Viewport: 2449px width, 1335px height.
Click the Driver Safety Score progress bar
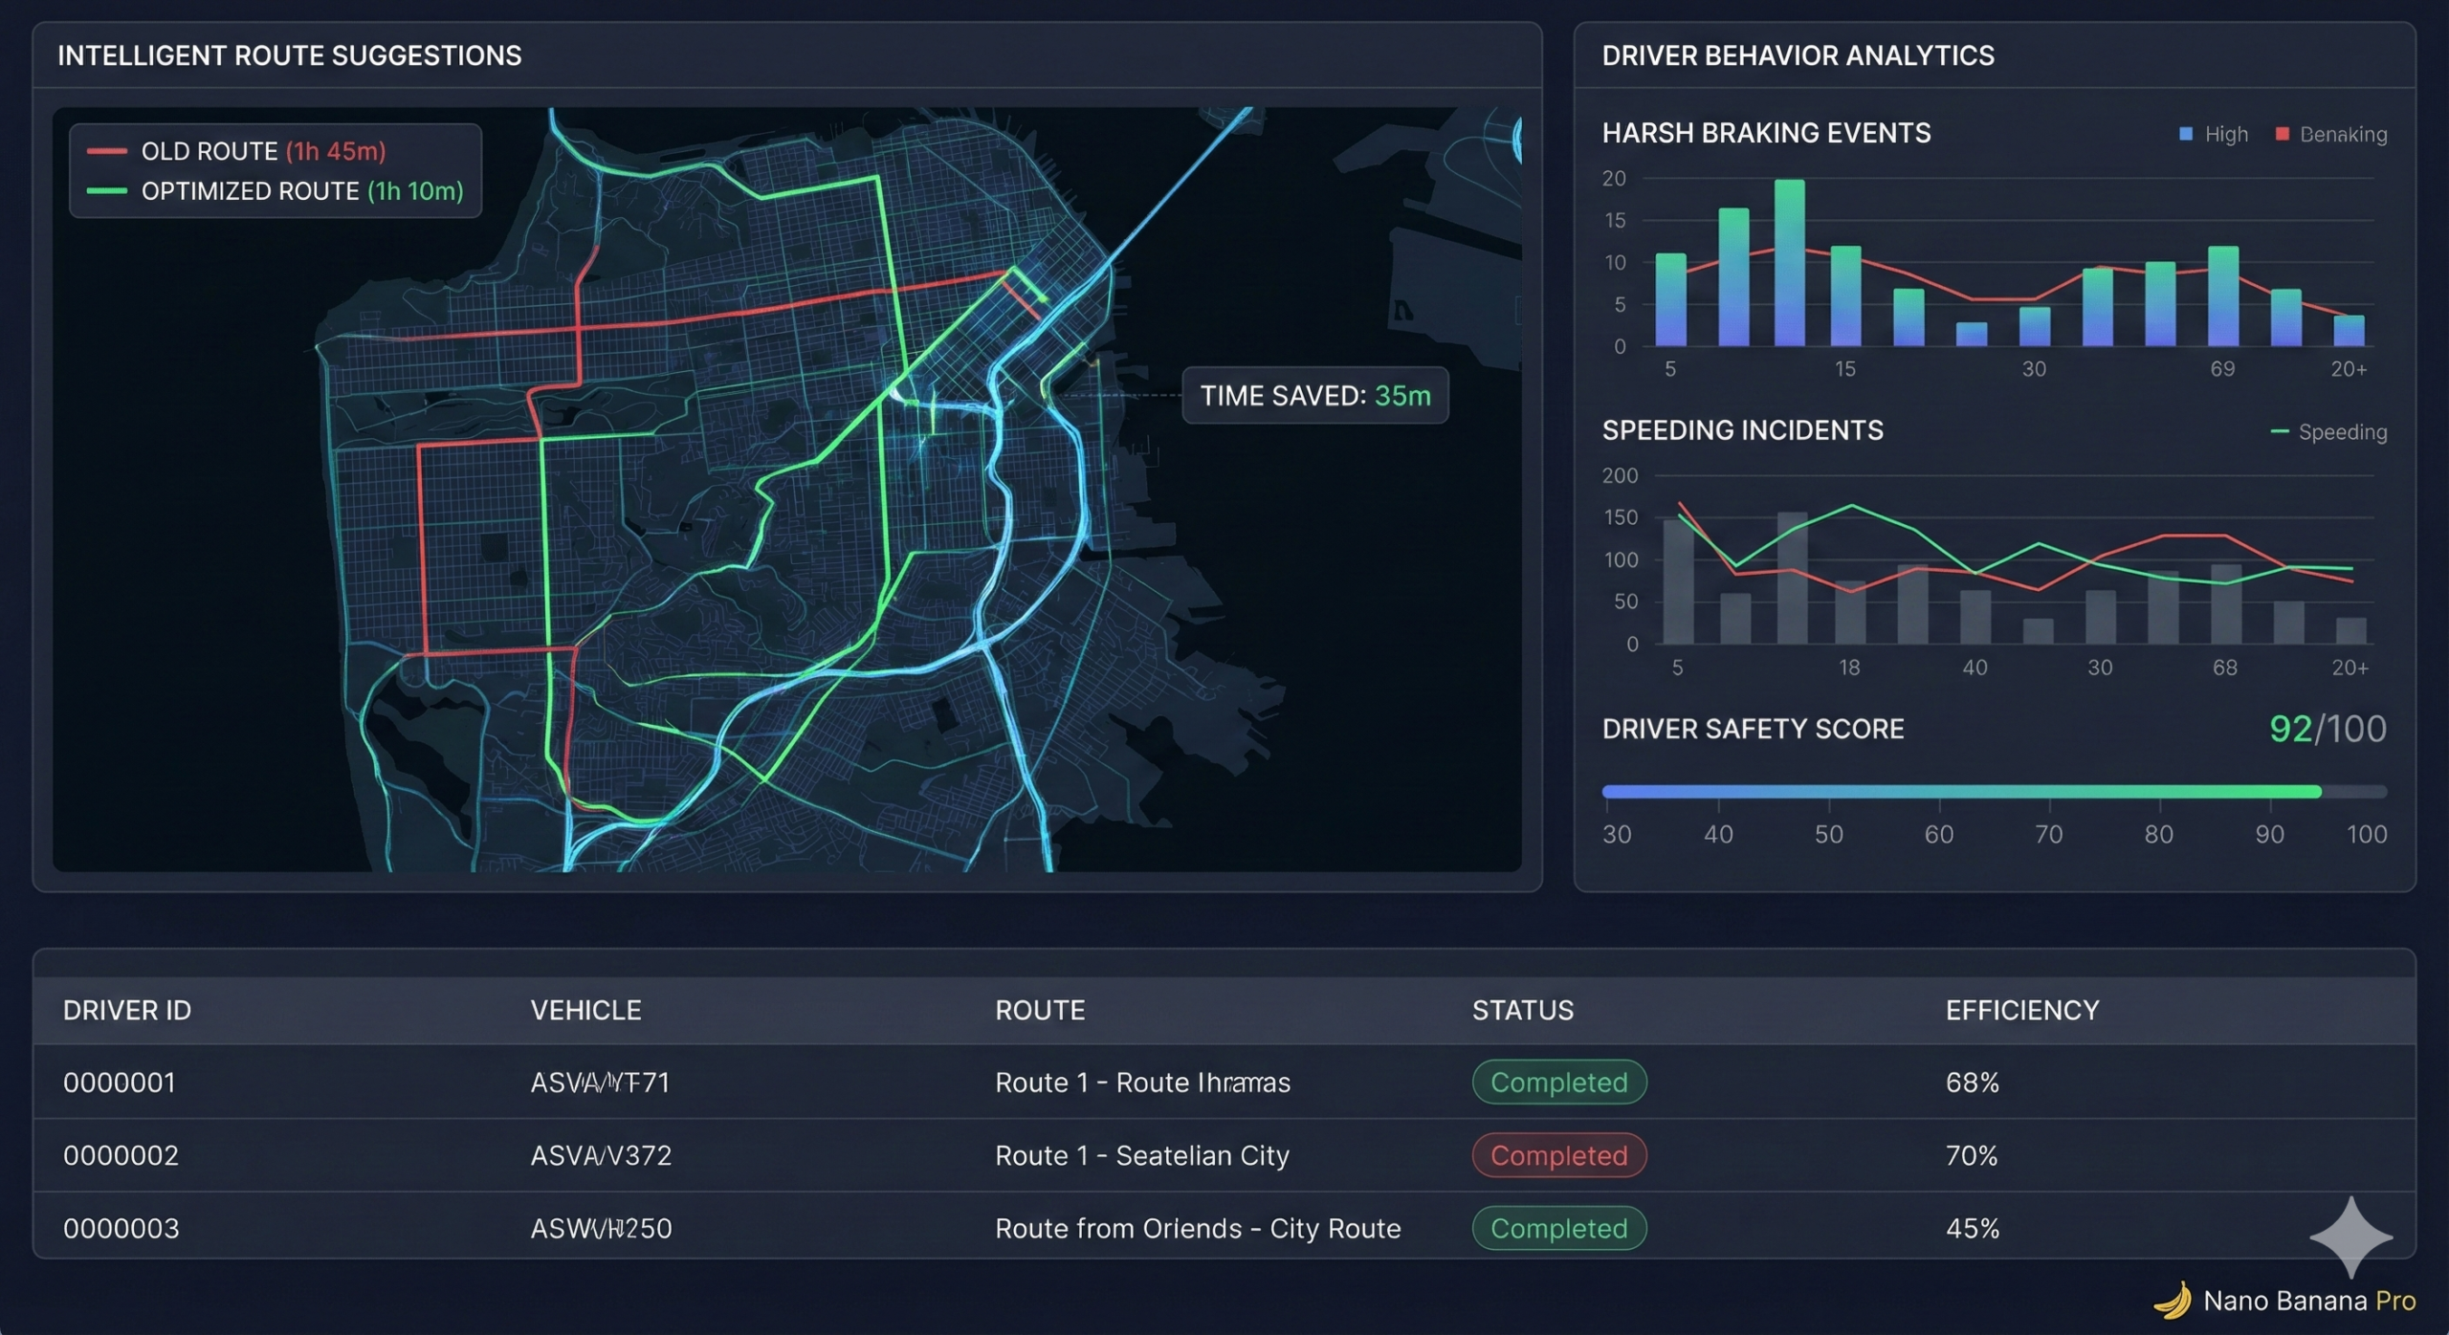[x=1995, y=792]
